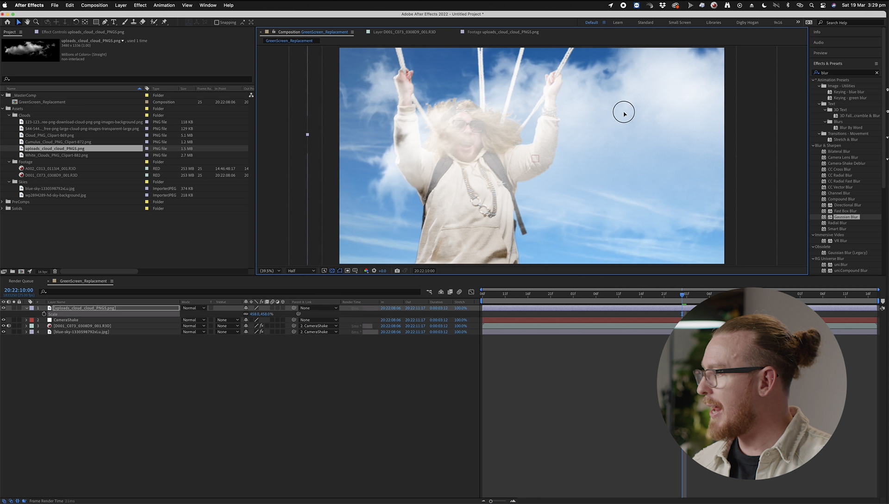Viewport: 889px width, 504px height.
Task: Select the Clone Stamp tool
Action: coord(133,22)
